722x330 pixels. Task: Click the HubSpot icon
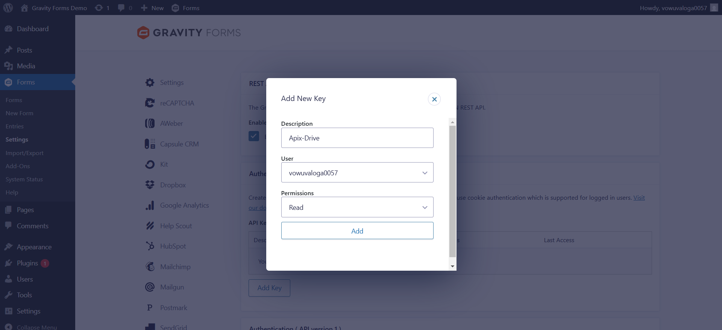(x=150, y=246)
